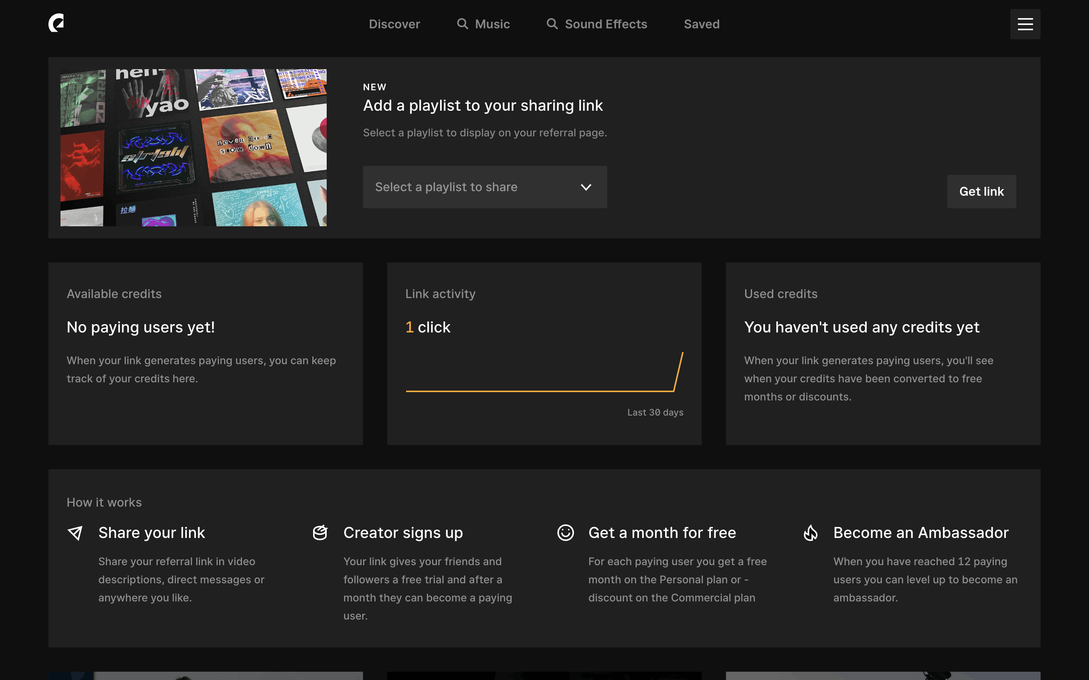This screenshot has width=1089, height=680.
Task: Click the flame Ambassador icon
Action: 810,533
